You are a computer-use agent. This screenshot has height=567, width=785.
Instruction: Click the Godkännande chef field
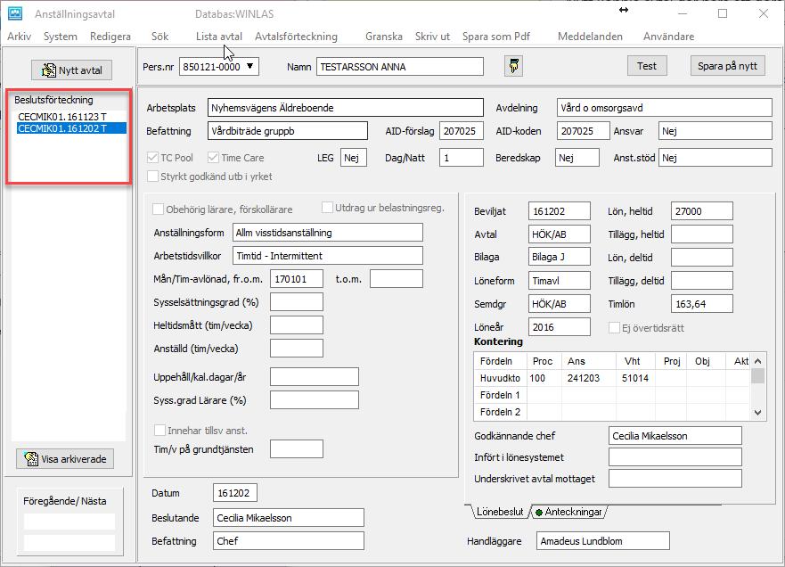click(675, 436)
